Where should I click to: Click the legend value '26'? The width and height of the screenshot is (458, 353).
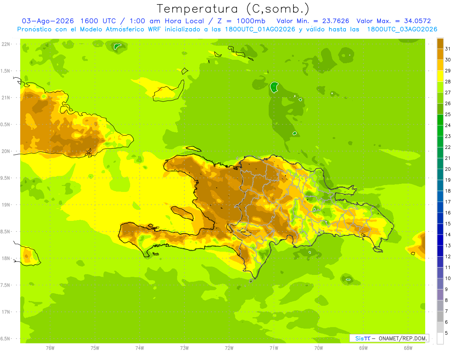(448, 104)
